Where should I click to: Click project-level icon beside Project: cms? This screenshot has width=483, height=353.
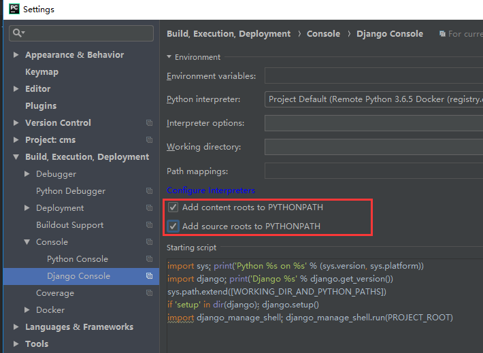(150, 140)
